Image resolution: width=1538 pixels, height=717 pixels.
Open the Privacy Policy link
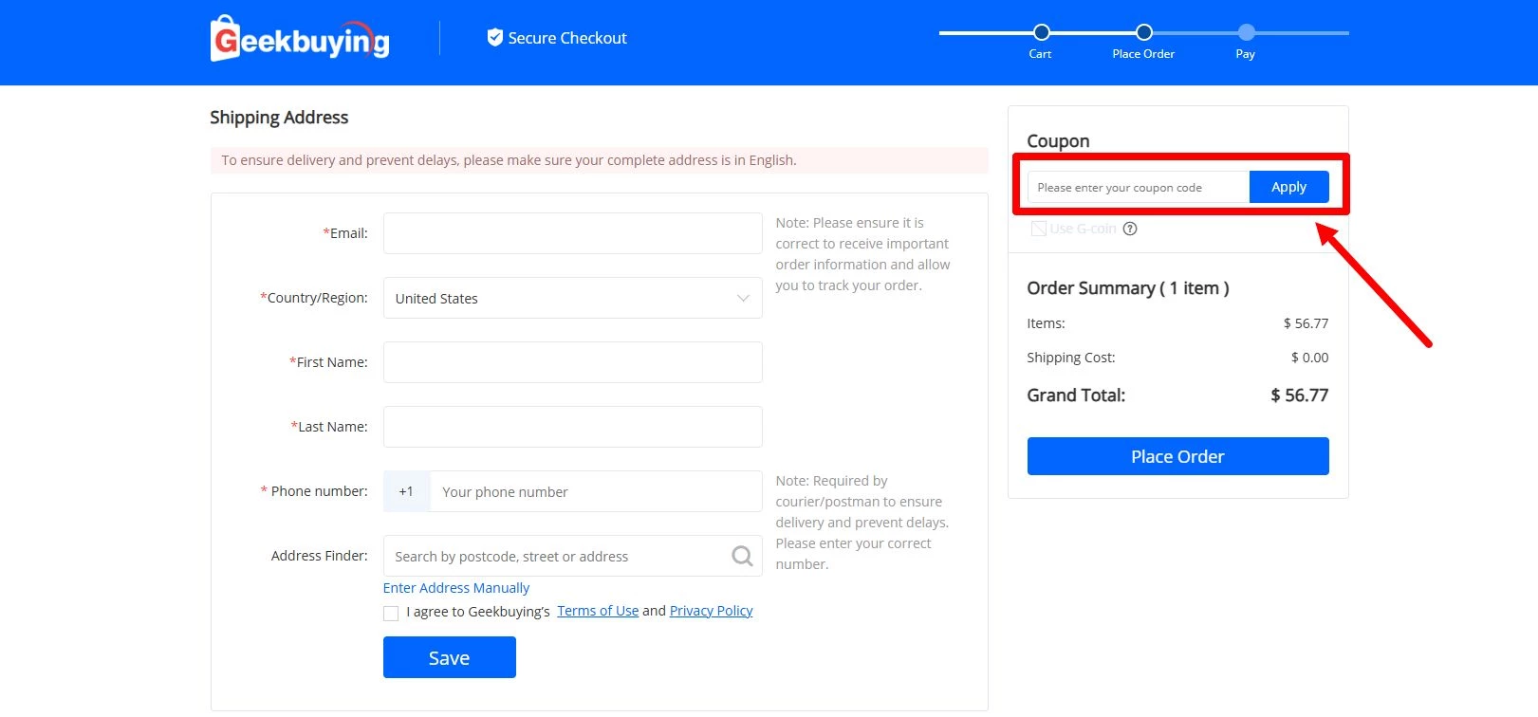point(711,611)
